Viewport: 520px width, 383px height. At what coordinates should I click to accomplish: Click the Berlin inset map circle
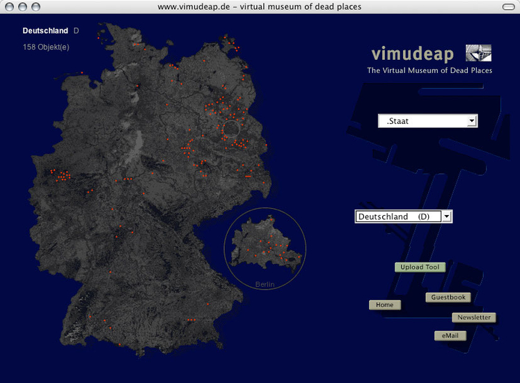point(265,248)
